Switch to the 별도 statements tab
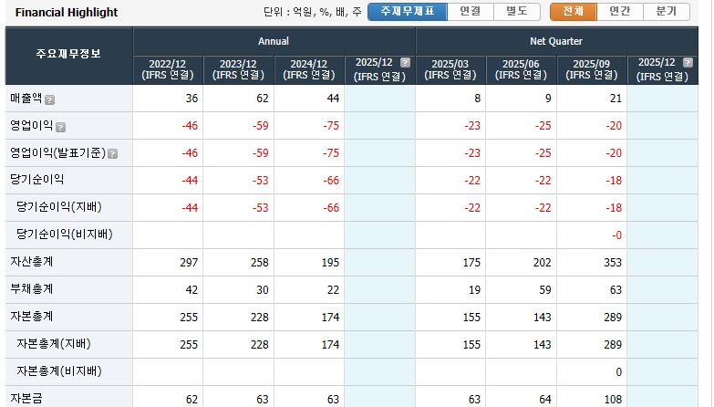 517,12
